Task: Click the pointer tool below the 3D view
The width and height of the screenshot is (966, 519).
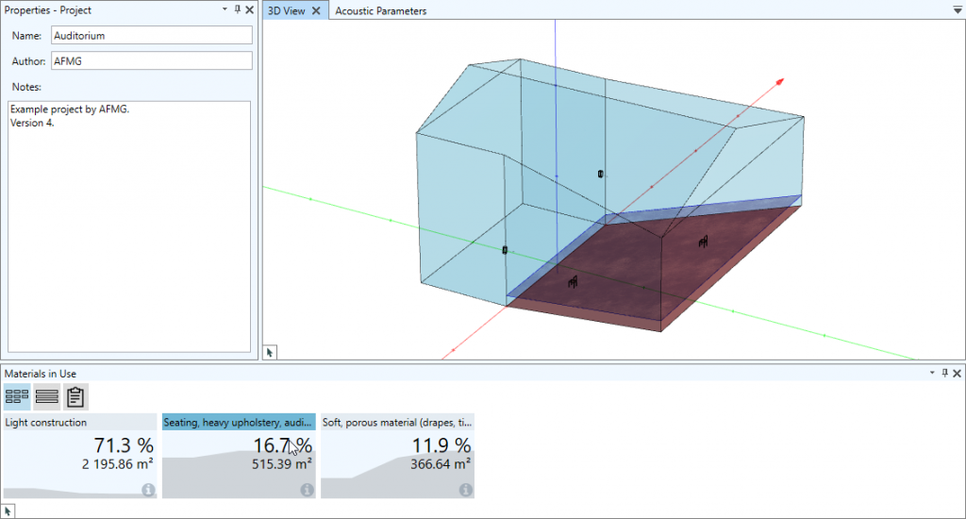Action: (270, 352)
